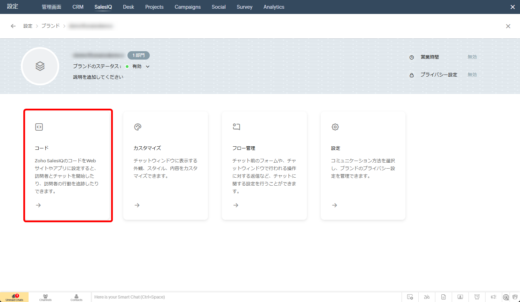Open the コード card code icon
520x302 pixels.
pyautogui.click(x=39, y=127)
